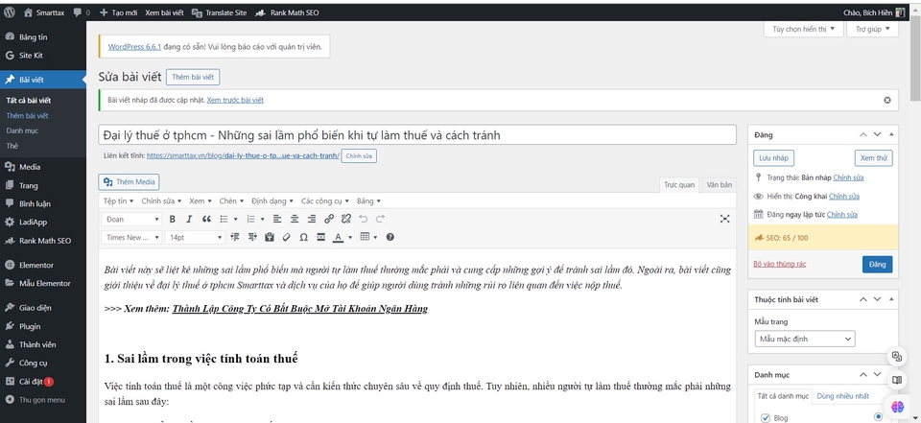Viewport: 921px width, 423px height.
Task: Center align text in editor
Action: (295, 219)
